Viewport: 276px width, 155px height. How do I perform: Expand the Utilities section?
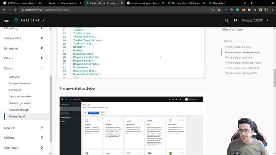coord(24,138)
